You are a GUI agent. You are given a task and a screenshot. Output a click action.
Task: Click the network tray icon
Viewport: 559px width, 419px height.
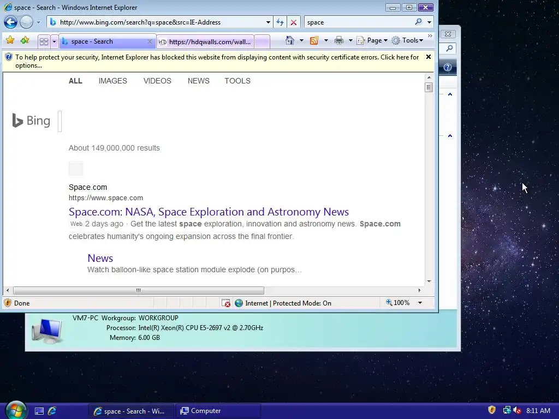(506, 410)
